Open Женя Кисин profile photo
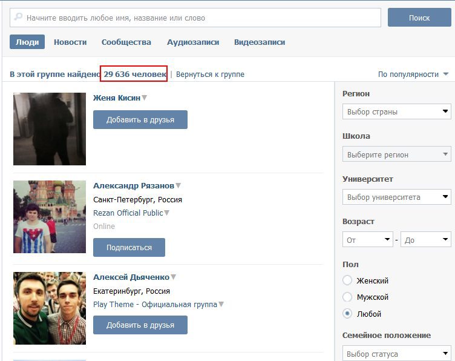 coord(50,129)
